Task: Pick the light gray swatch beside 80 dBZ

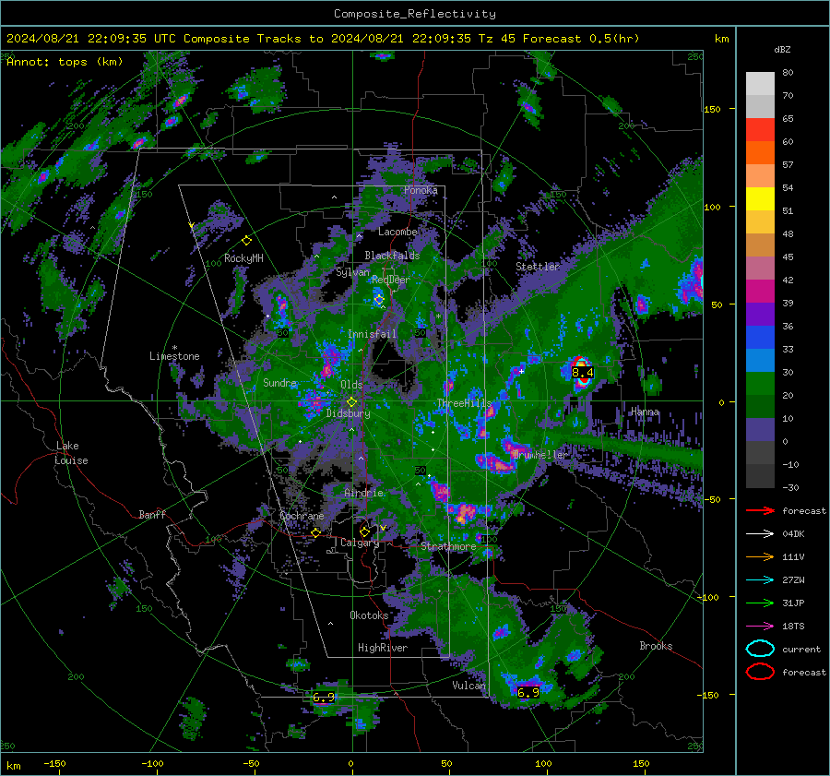Action: click(760, 84)
